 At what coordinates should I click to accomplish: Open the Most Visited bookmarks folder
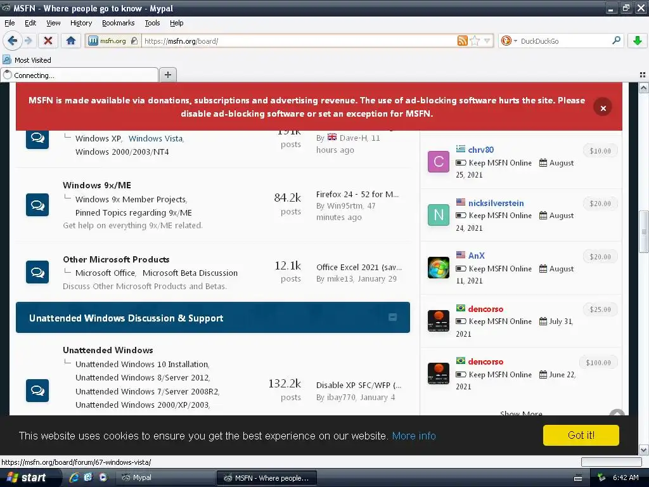(27, 60)
